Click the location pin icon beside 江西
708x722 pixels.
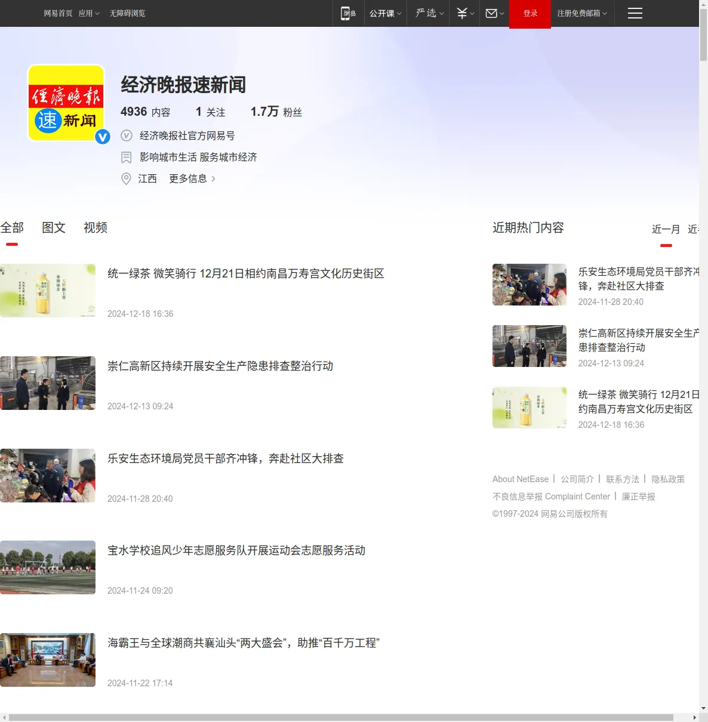[126, 178]
